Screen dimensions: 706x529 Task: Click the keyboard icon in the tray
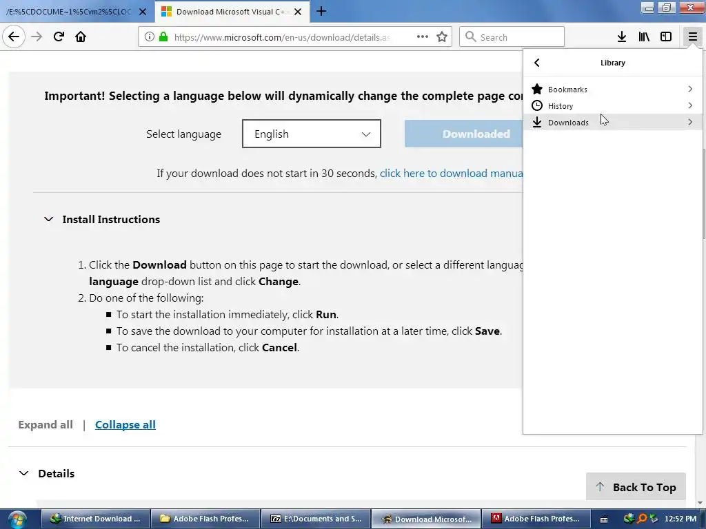point(604,519)
